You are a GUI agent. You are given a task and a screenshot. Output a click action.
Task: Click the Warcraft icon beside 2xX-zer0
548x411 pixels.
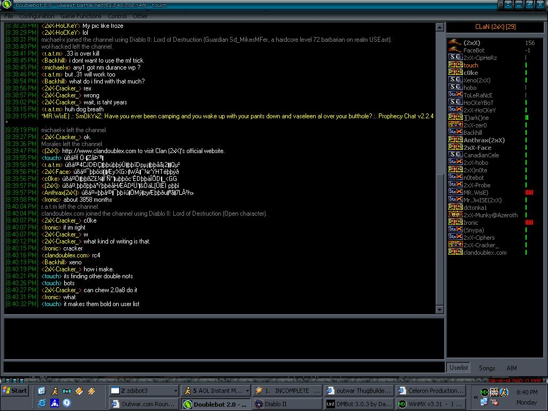pyautogui.click(x=455, y=125)
